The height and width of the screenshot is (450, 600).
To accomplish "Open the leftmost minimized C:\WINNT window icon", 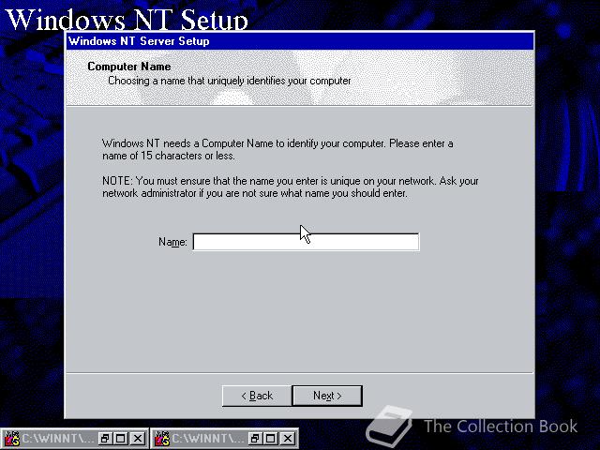I will 12,439.
